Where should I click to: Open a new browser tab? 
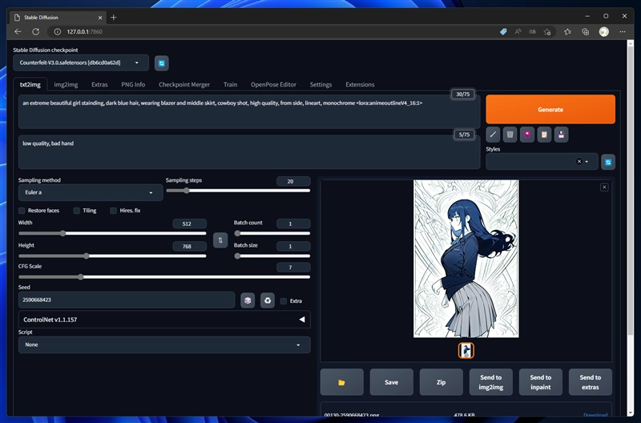point(113,17)
